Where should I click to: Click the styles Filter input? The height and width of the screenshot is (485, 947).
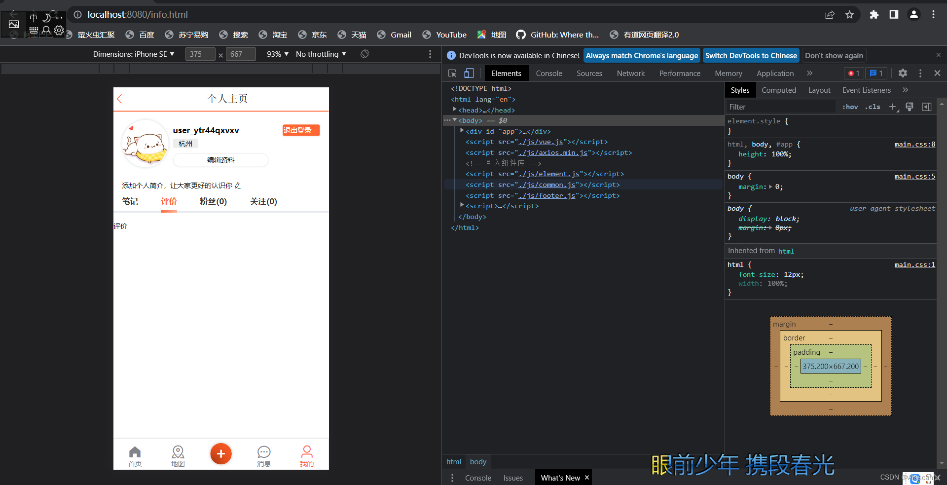[x=781, y=107]
